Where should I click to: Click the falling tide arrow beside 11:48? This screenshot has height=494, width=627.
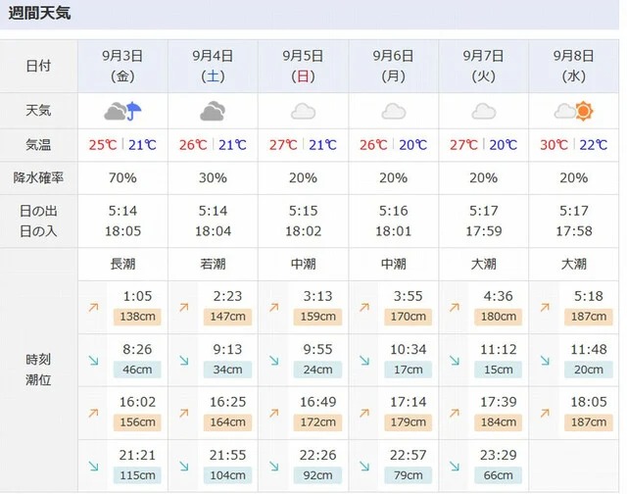point(545,361)
